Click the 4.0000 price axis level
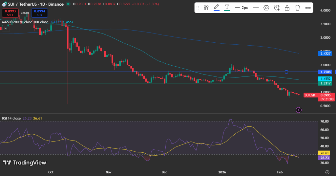336x176 pixels. 325,10
